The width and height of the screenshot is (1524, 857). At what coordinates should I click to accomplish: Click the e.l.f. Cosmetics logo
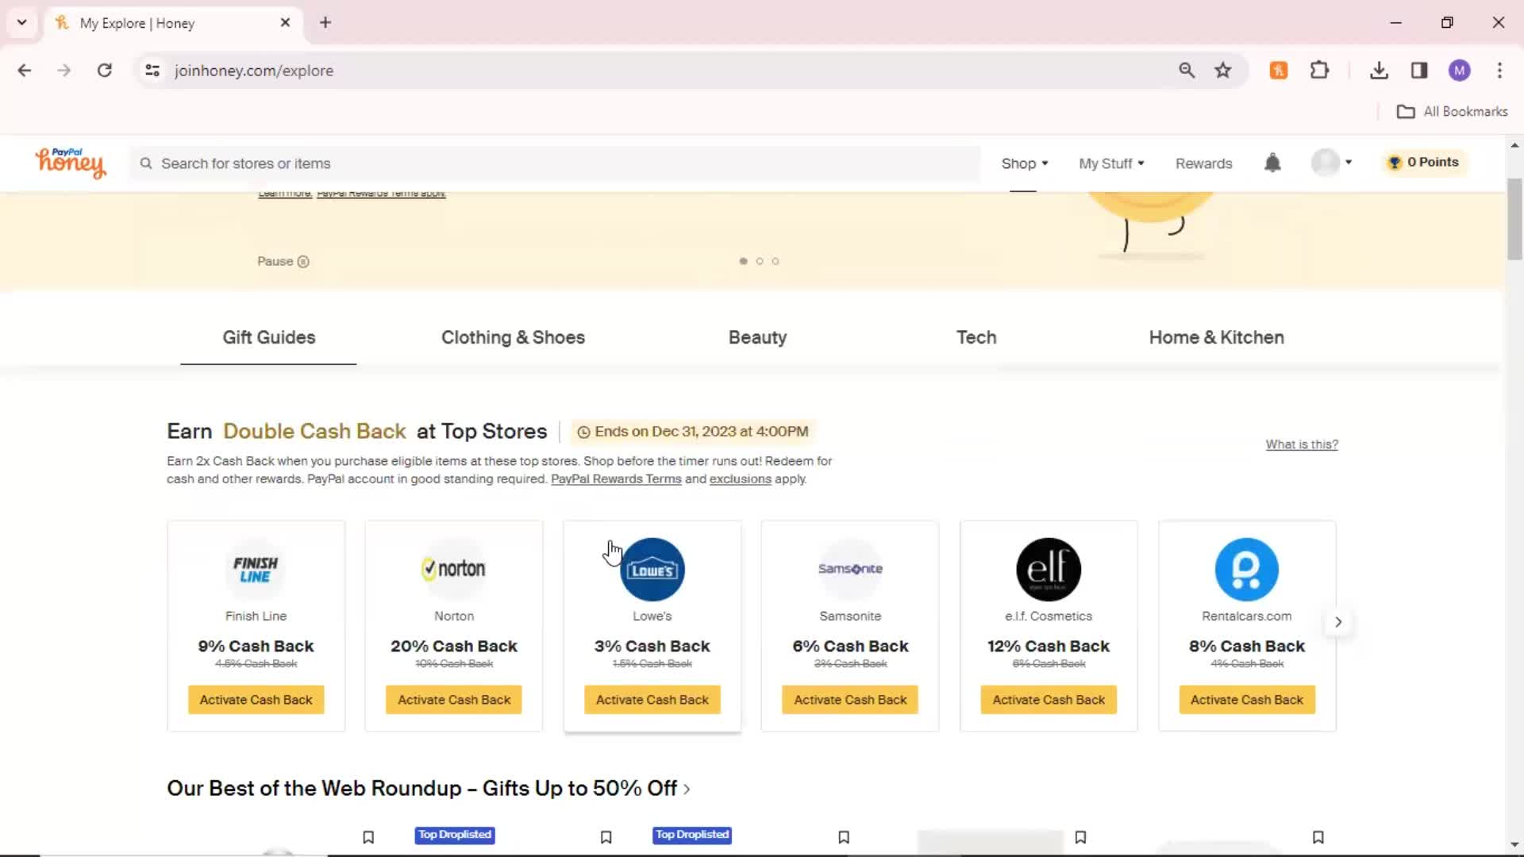(1049, 569)
